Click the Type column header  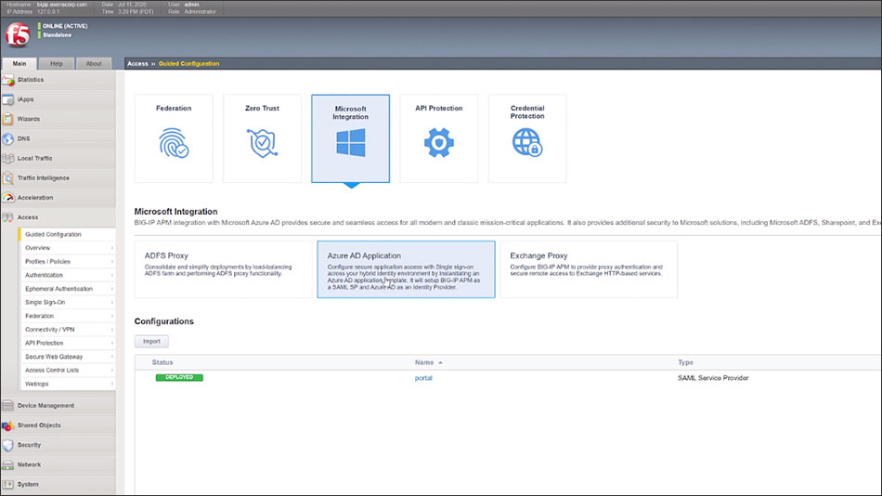coord(685,362)
